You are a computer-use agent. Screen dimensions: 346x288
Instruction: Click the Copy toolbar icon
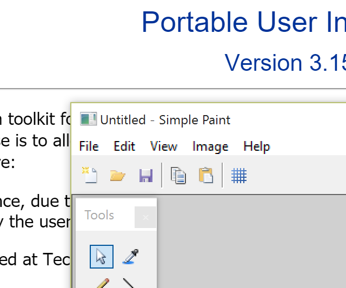point(178,176)
